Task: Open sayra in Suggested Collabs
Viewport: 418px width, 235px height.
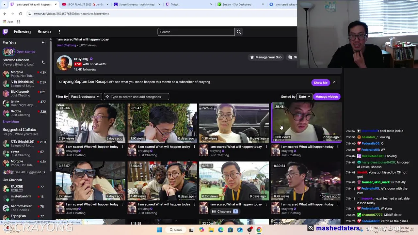Action: tap(24, 153)
